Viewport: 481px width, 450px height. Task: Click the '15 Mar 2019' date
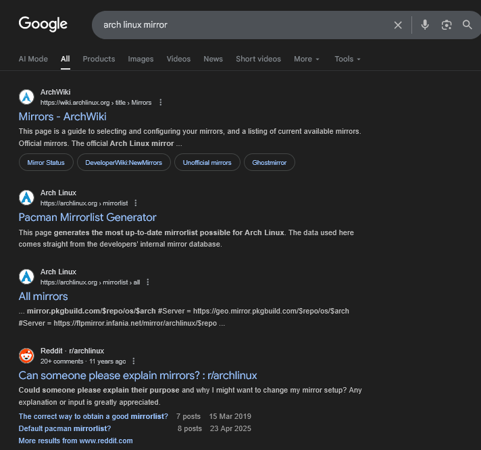coord(230,416)
